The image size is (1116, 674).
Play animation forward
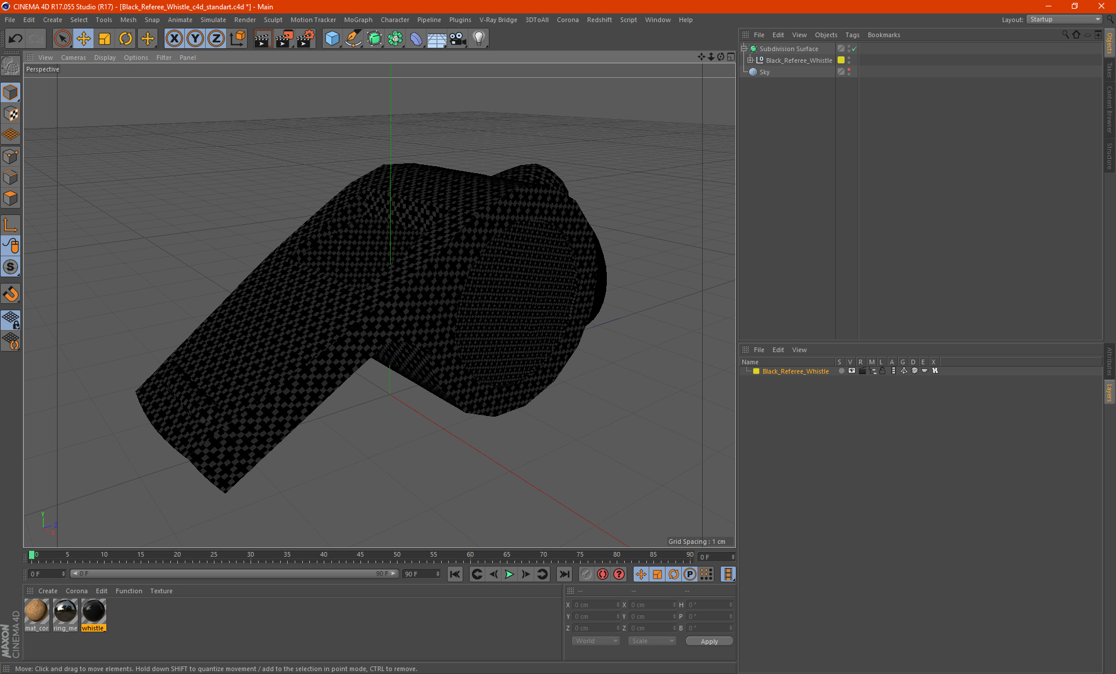tap(509, 574)
